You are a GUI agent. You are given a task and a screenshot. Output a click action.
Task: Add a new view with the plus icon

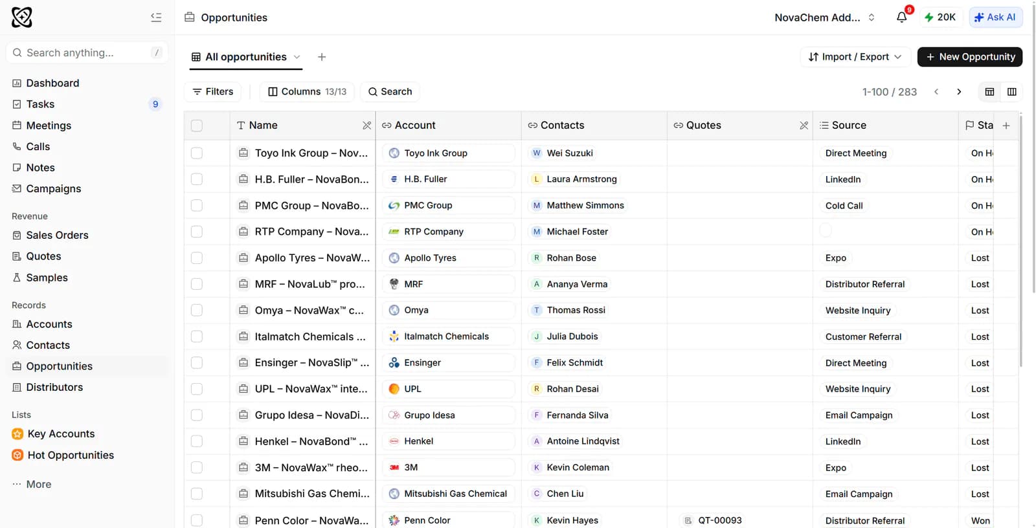[x=322, y=57]
